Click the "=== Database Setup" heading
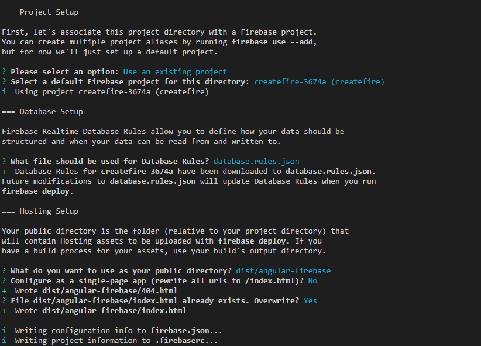 (42, 112)
